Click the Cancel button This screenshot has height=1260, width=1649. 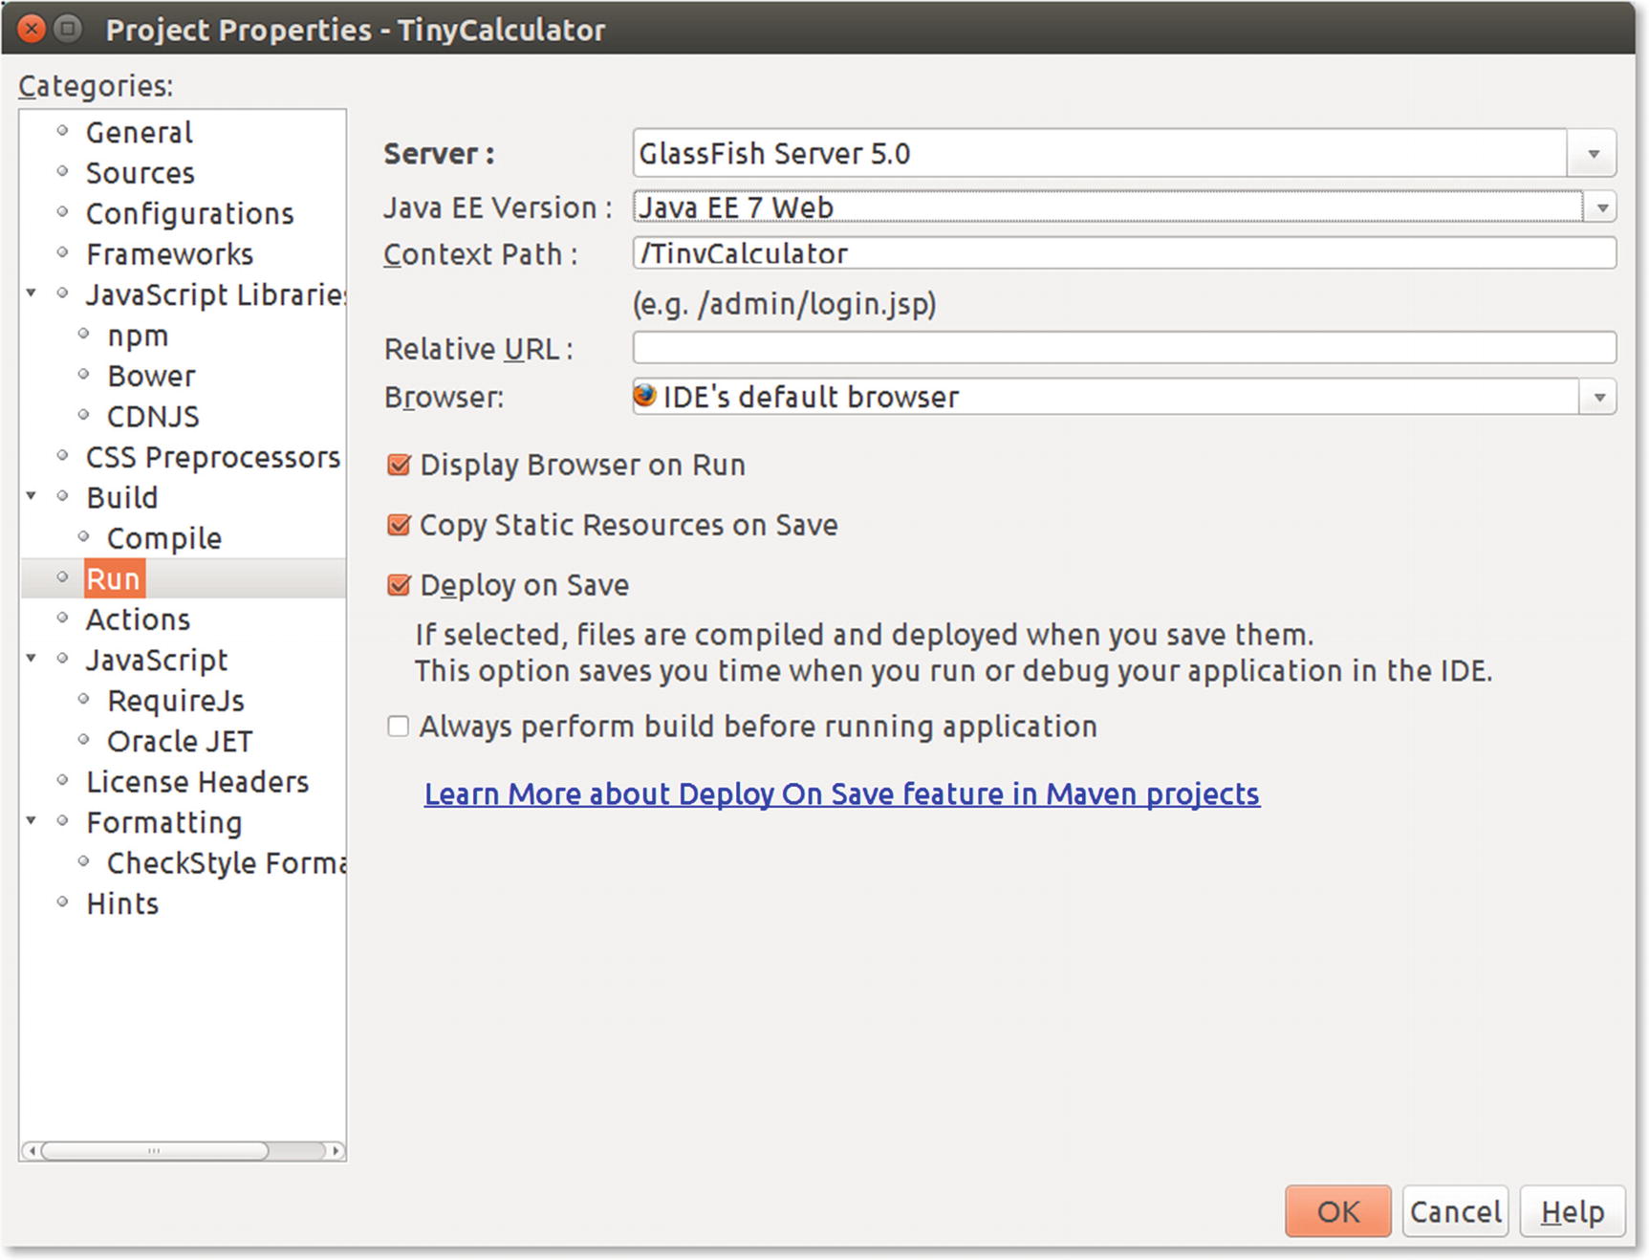1455,1211
